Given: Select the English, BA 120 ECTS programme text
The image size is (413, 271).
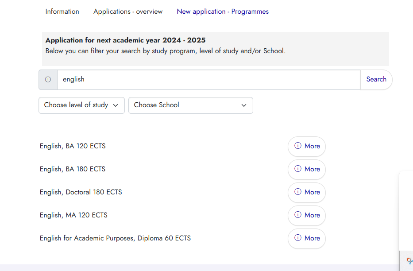Looking at the screenshot, I should tap(73, 146).
